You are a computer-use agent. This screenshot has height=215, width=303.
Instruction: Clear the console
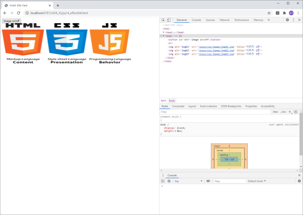(x=169, y=181)
